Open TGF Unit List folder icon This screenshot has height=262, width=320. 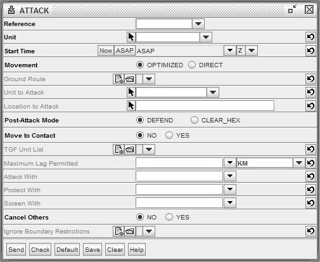tap(130, 149)
